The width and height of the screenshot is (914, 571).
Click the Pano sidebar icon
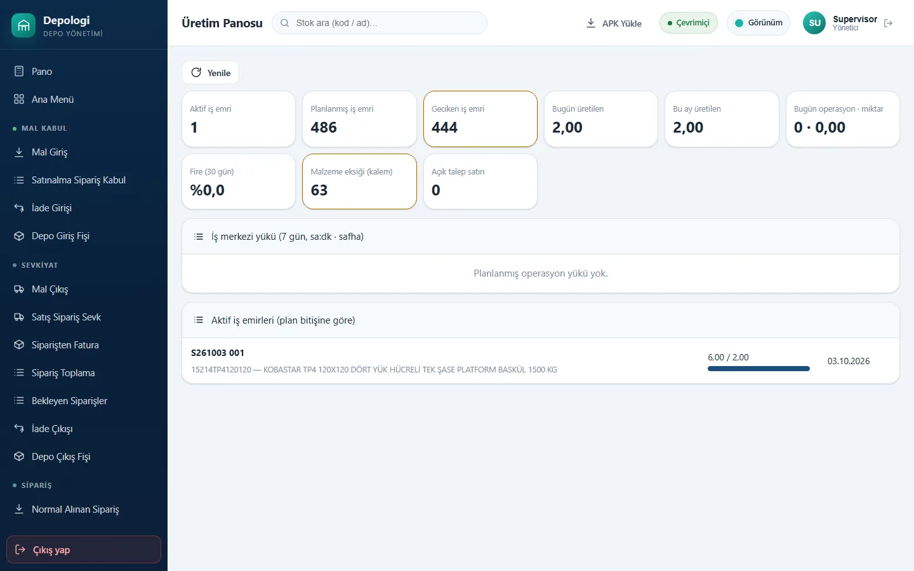pos(19,71)
